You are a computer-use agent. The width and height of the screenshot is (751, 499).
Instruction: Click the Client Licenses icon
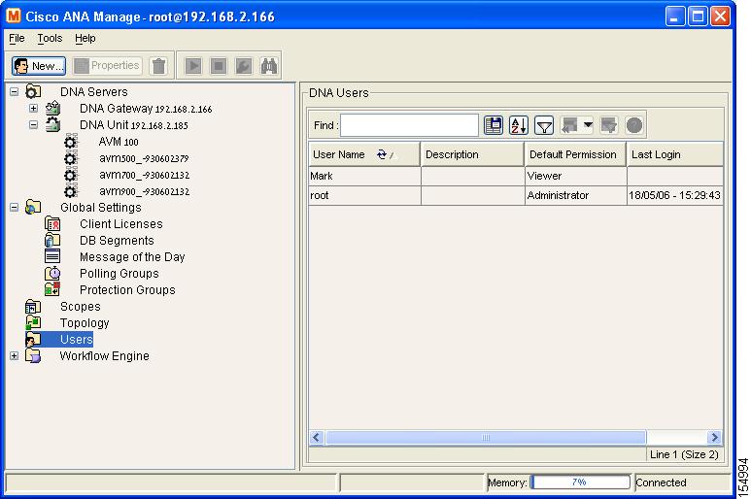pyautogui.click(x=52, y=224)
